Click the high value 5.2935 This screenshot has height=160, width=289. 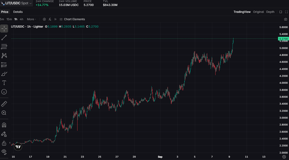(x=66, y=27)
